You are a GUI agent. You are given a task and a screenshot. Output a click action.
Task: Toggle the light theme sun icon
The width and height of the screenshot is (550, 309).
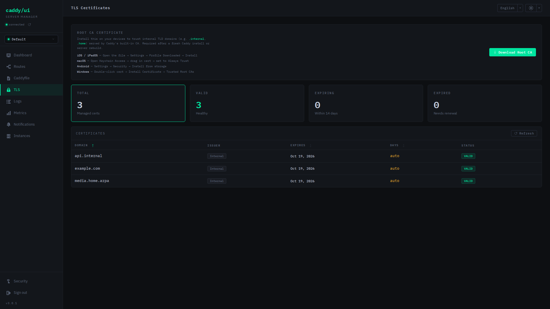click(531, 8)
